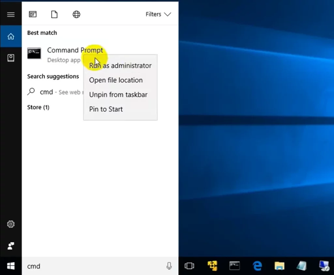Click the Windows Start button

click(x=11, y=266)
